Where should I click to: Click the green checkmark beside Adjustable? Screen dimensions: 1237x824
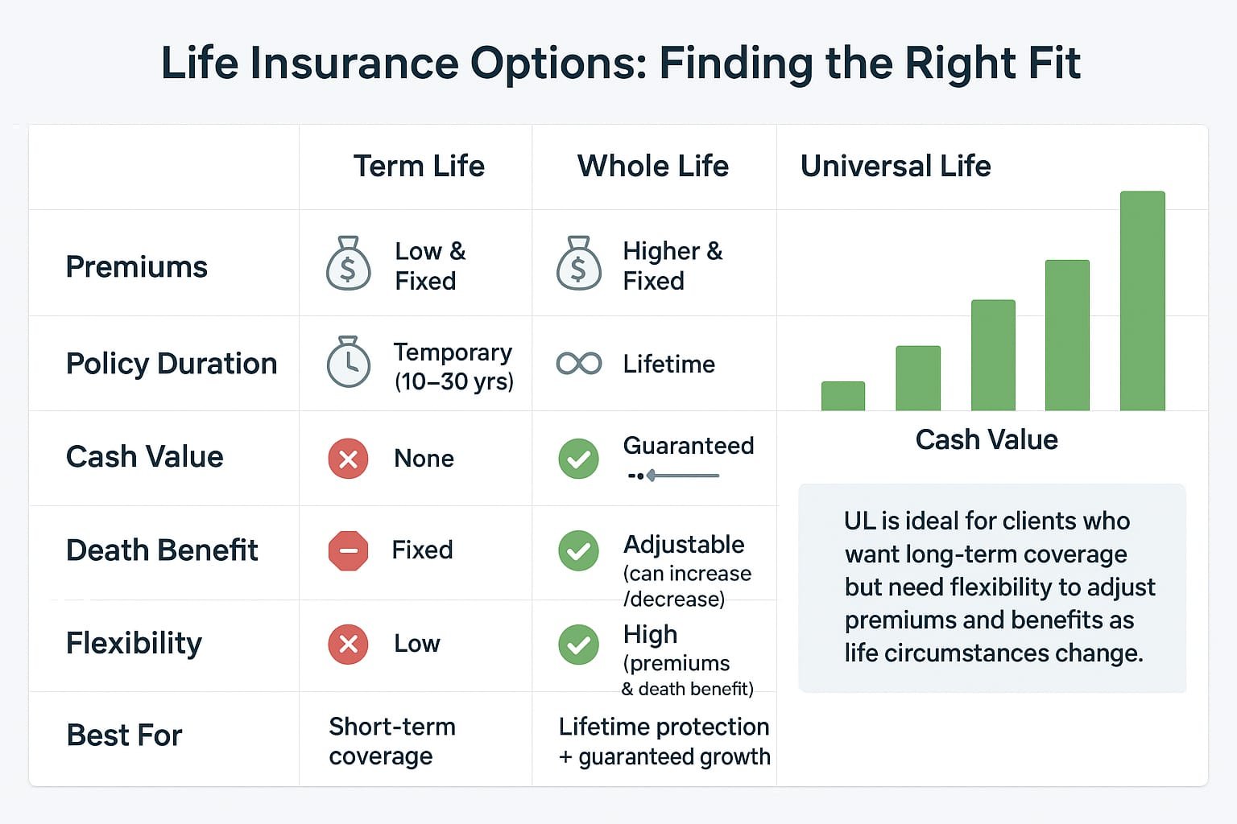(578, 550)
